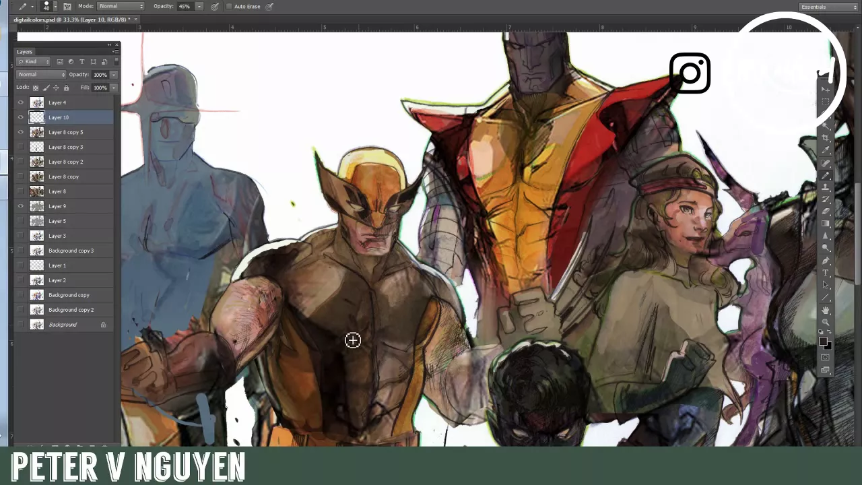
Task: Filter layers by type layers icon
Action: (82, 61)
